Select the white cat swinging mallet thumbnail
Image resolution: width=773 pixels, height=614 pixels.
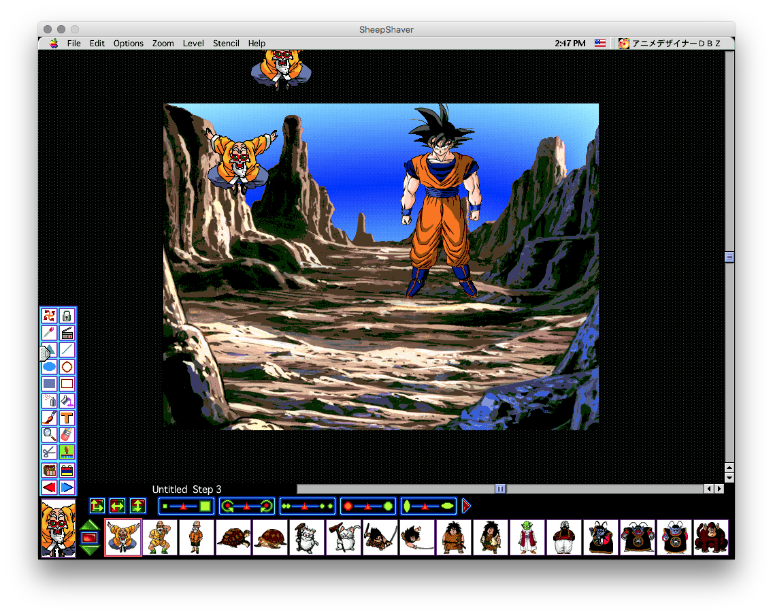tap(344, 538)
